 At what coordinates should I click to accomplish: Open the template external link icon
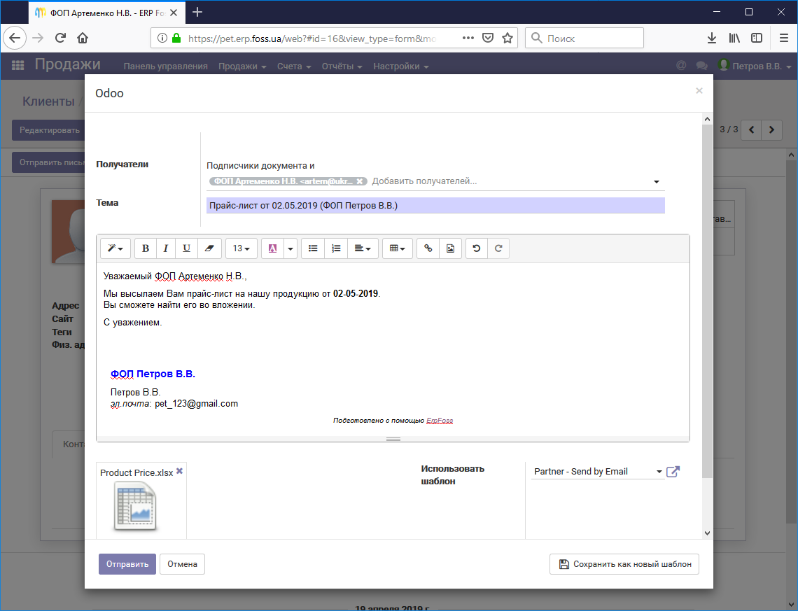click(x=673, y=472)
